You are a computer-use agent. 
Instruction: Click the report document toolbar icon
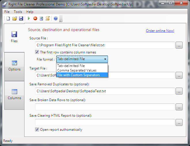pos(41,18)
